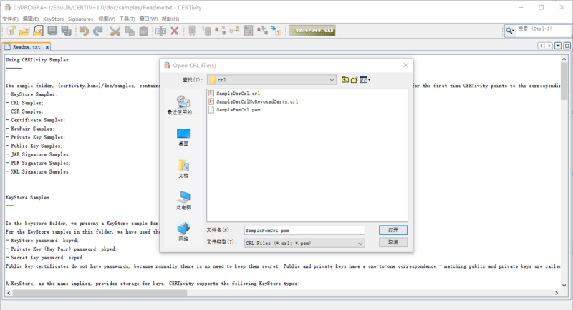Click the Create New Folder icon
Image resolution: width=573 pixels, height=310 pixels.
354,79
